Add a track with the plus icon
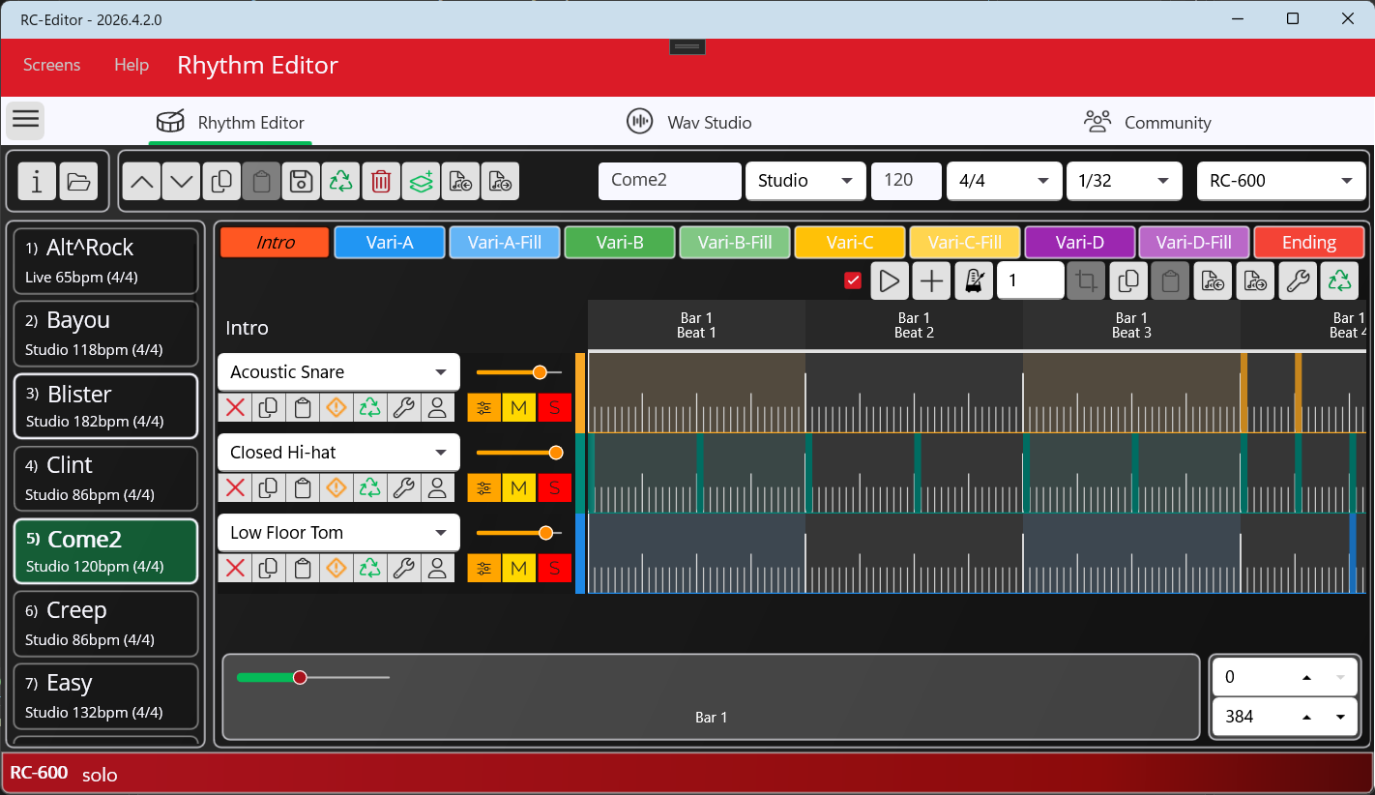Viewport: 1375px width, 795px height. click(931, 281)
